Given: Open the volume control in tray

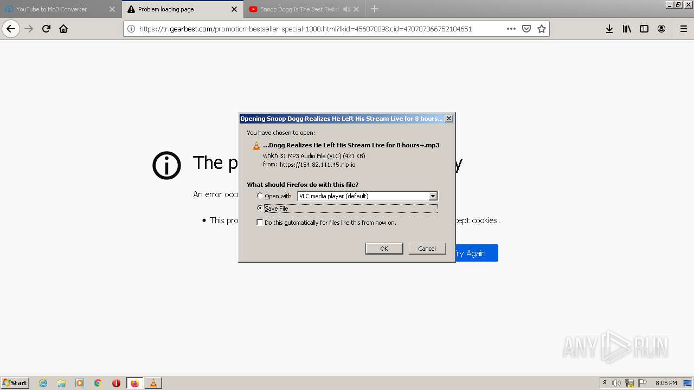Looking at the screenshot, I should [x=616, y=383].
